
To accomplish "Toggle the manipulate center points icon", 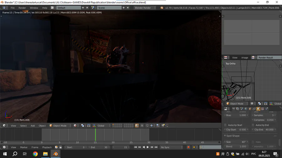I will click(x=89, y=126).
